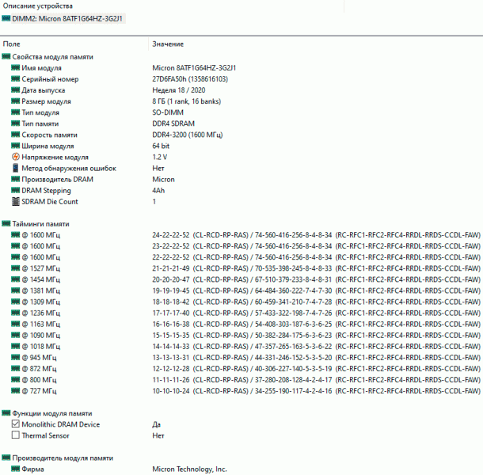The image size is (483, 475).
Task: Select the value '8 ГБ (1 rank, 16 banks)'
Action: (186, 101)
